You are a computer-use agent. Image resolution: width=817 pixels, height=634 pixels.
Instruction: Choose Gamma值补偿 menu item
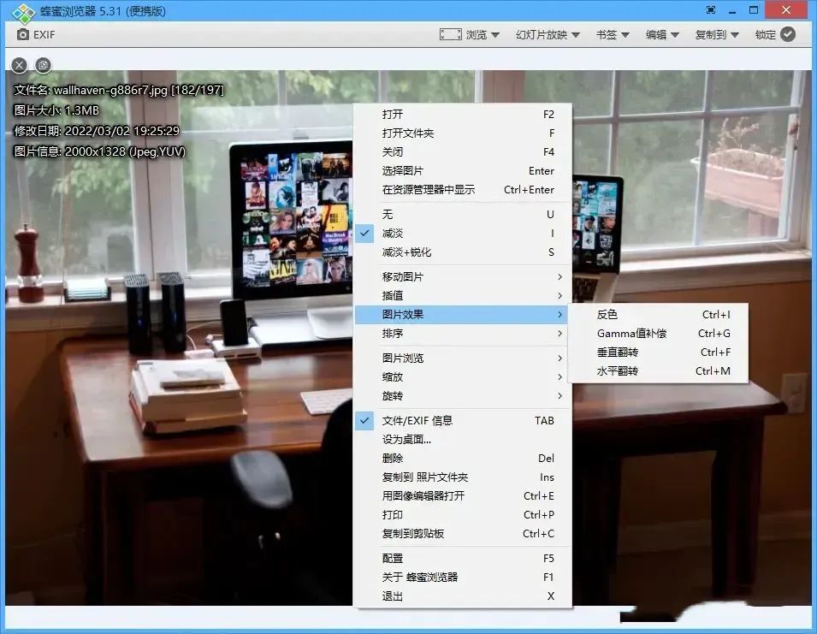pos(631,334)
